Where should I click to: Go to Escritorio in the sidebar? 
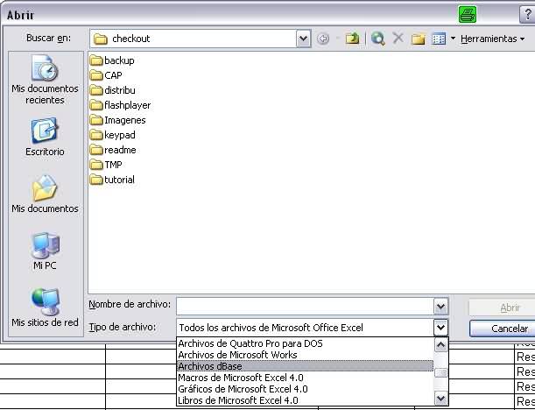click(45, 138)
